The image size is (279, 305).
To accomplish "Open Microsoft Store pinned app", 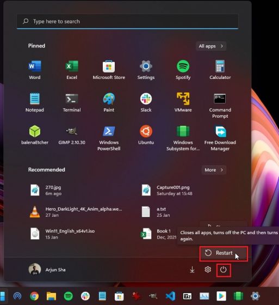I will click(x=109, y=70).
